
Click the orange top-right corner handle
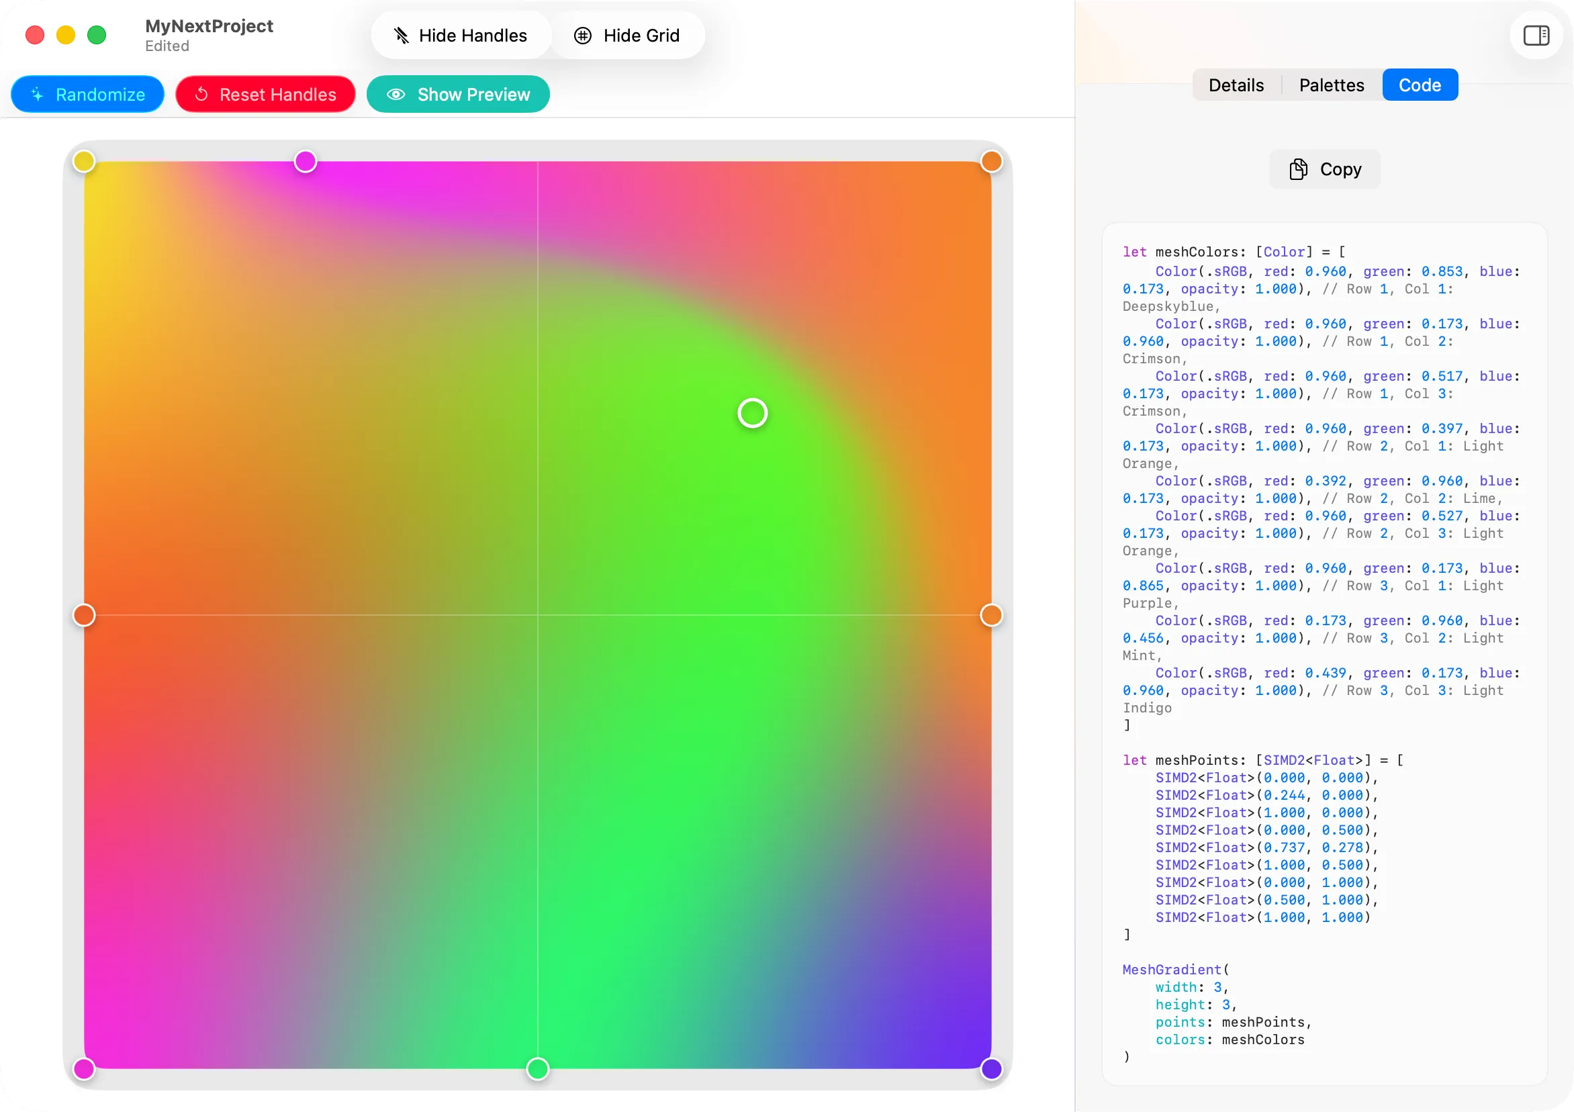coord(991,160)
